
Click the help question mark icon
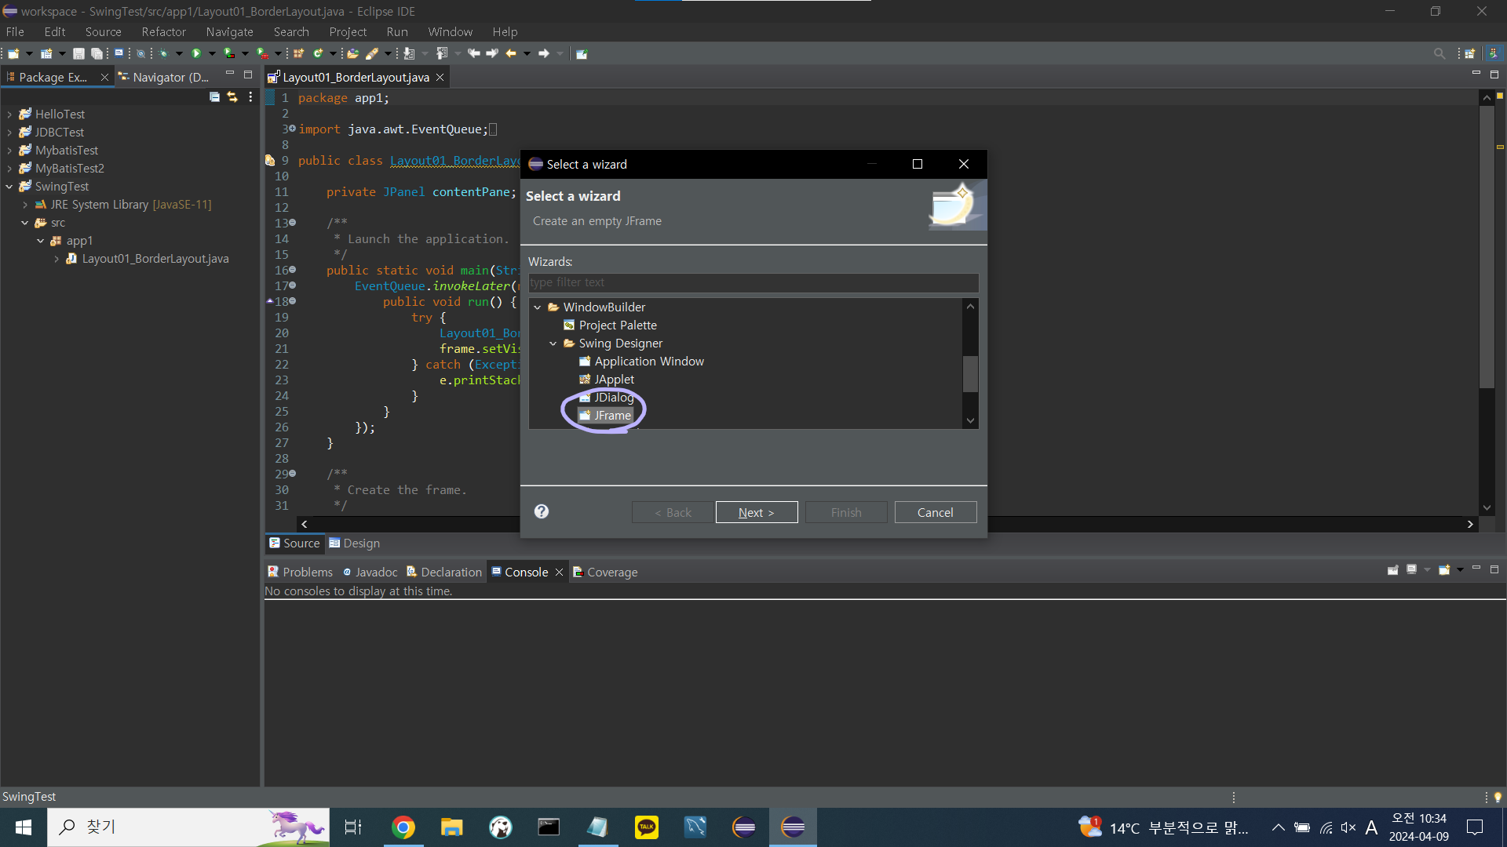coord(542,511)
